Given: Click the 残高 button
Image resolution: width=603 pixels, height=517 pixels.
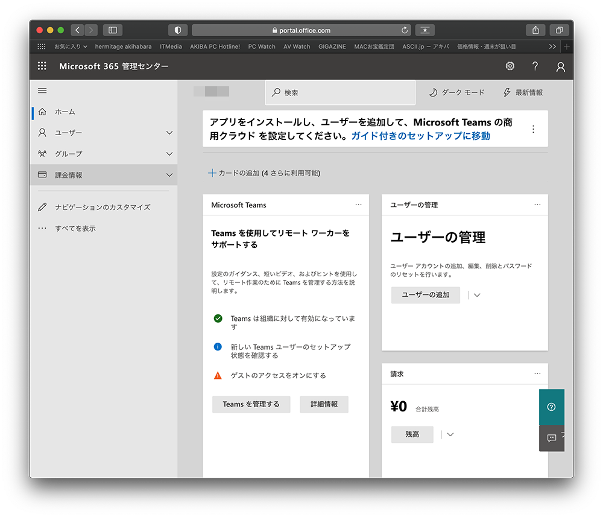Looking at the screenshot, I should tap(412, 435).
